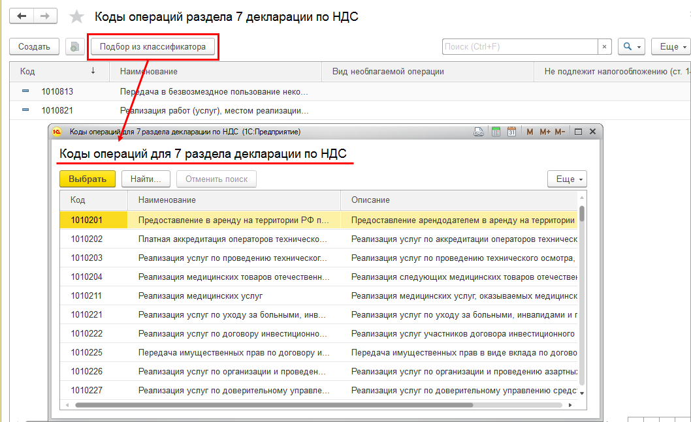This screenshot has width=691, height=422.
Task: Click the M+ memory button
Action: [x=545, y=132]
